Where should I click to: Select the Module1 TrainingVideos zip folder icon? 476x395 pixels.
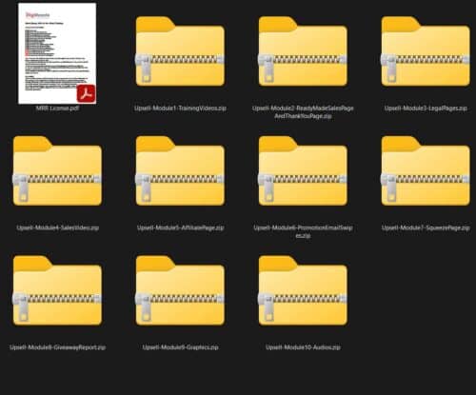pyautogui.click(x=180, y=51)
